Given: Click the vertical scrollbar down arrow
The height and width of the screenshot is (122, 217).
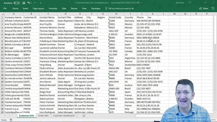Looking at the screenshot, I should click(x=215, y=113).
